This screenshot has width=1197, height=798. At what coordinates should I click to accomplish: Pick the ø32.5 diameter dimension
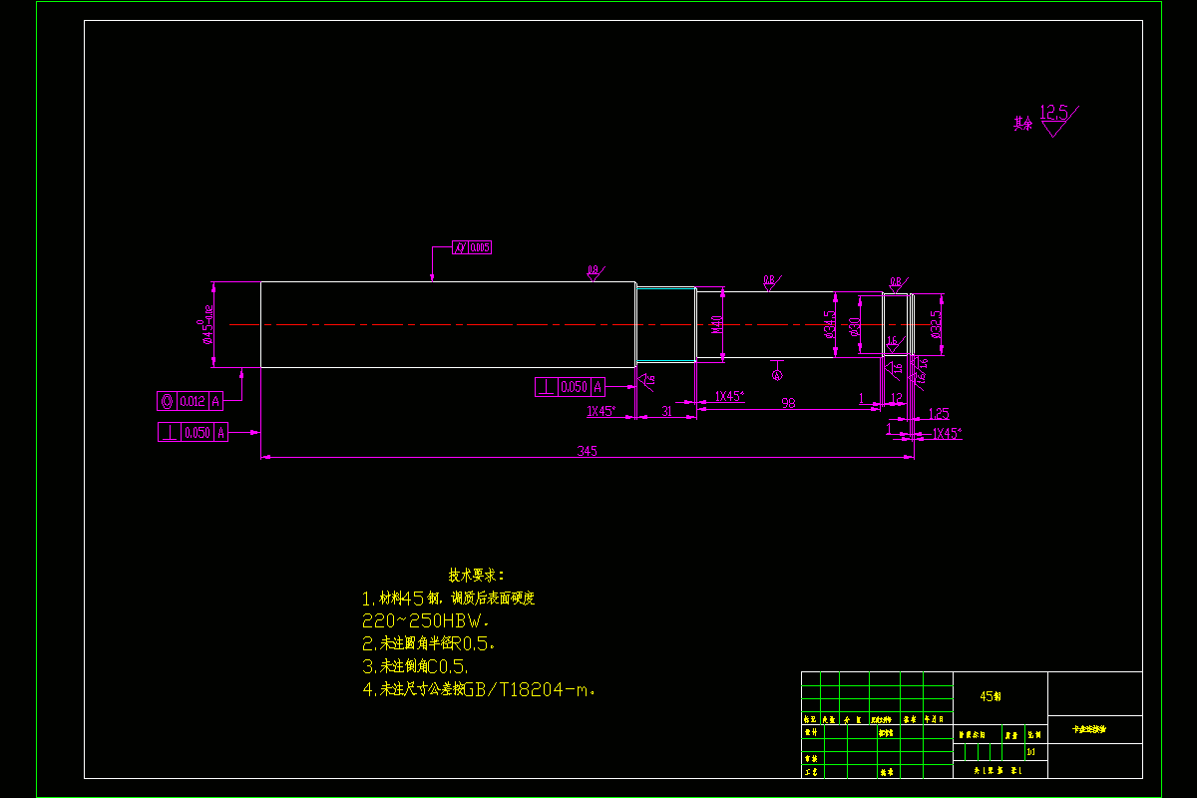click(x=936, y=325)
